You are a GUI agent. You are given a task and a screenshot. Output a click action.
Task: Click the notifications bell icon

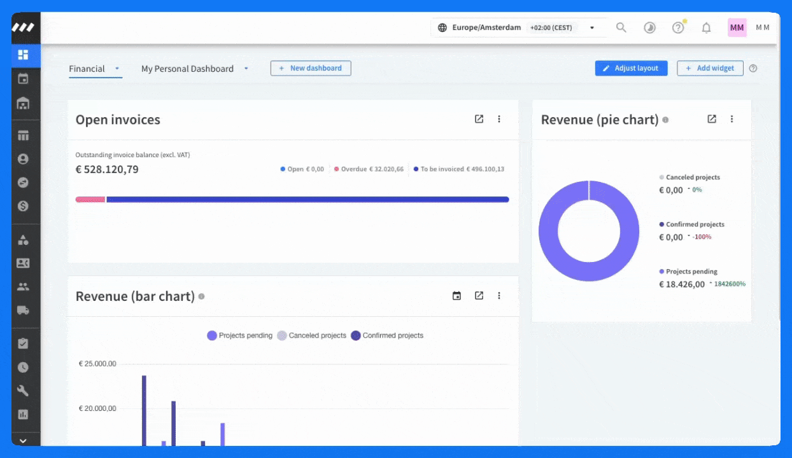[x=706, y=28]
